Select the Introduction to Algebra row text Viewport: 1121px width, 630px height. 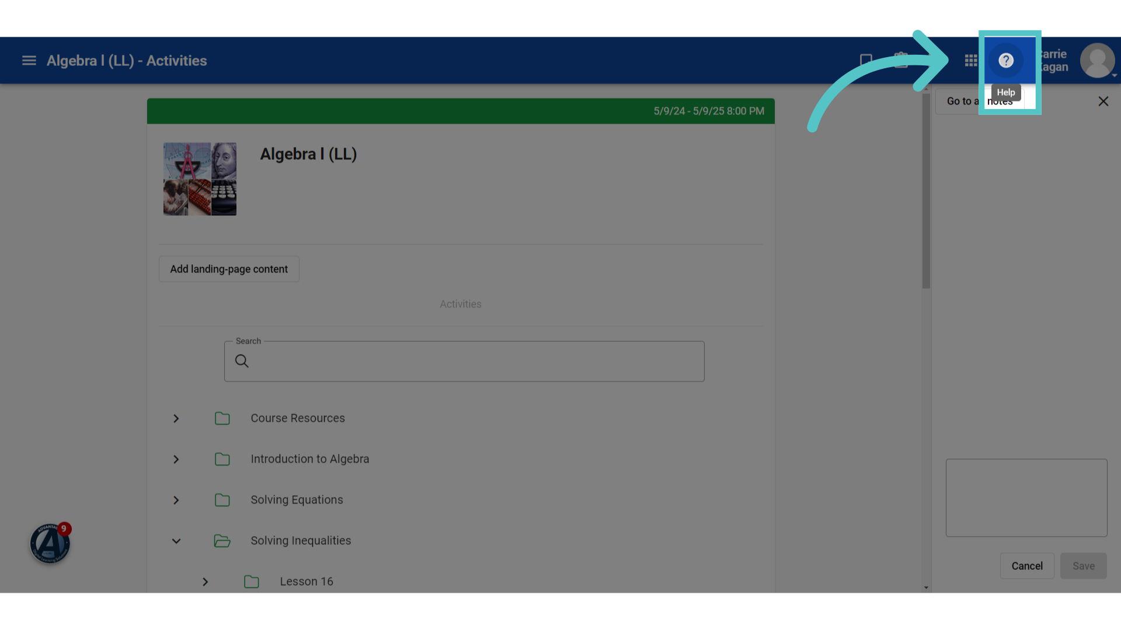point(310,459)
